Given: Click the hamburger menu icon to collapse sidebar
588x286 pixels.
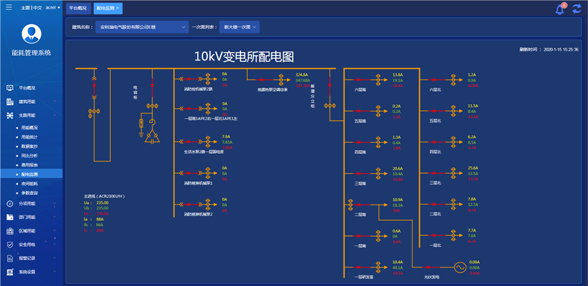Looking at the screenshot, I should (8, 8).
